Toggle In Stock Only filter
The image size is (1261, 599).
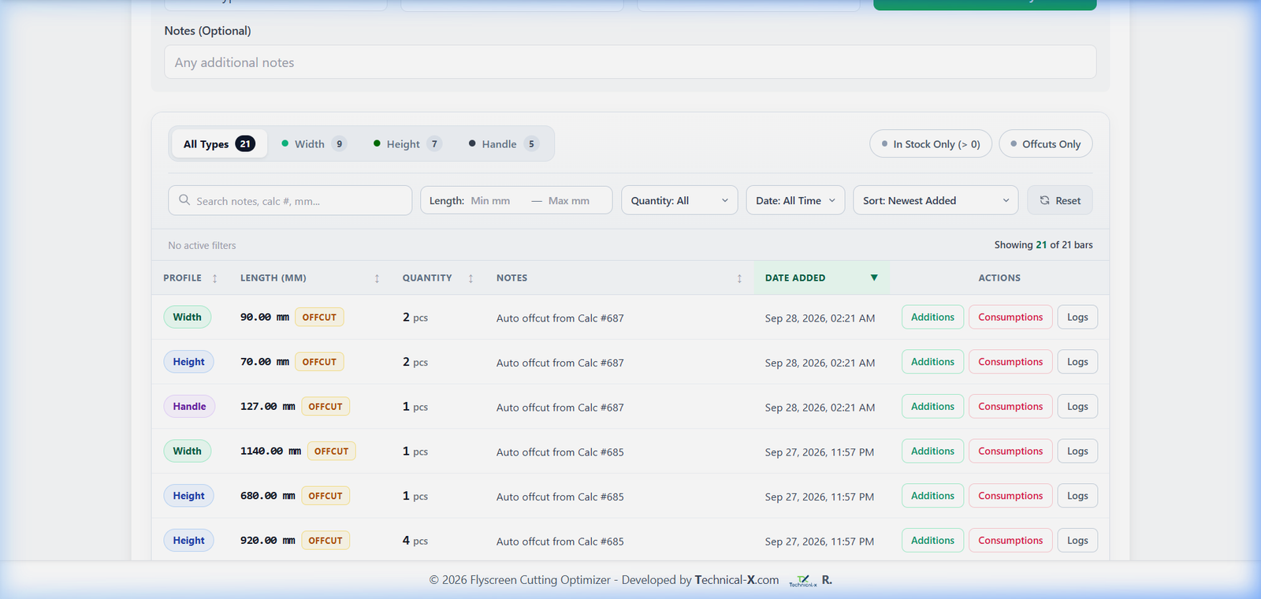[931, 144]
